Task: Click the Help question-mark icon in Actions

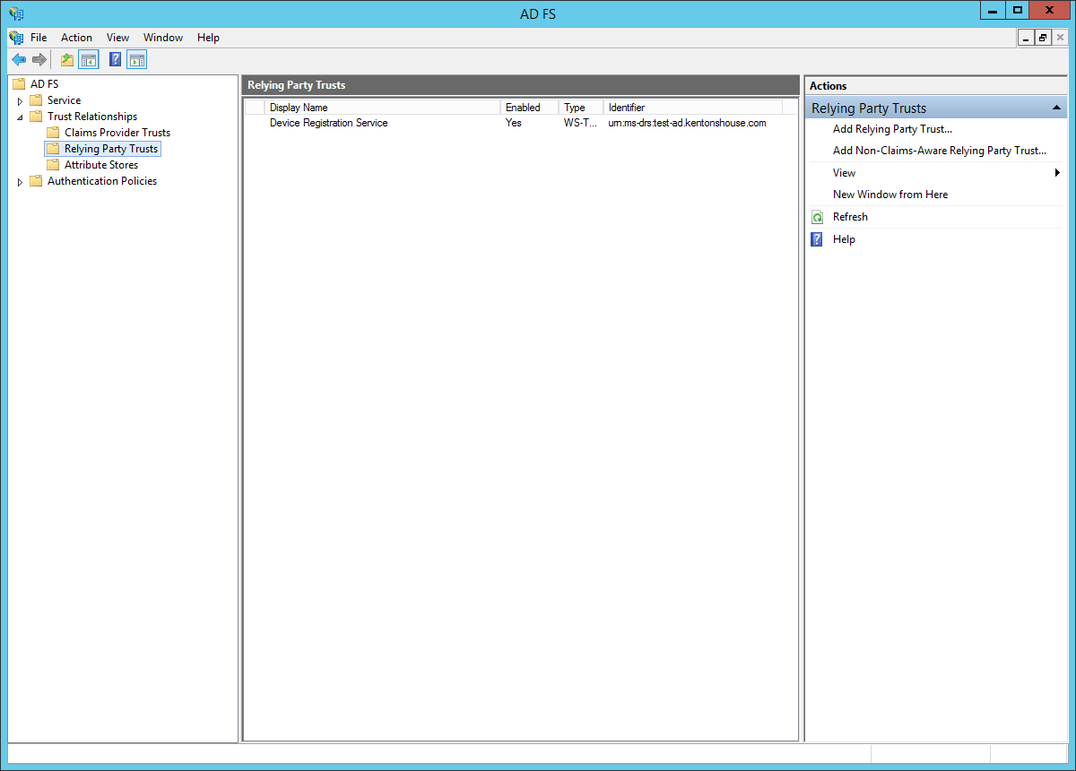Action: [x=817, y=239]
